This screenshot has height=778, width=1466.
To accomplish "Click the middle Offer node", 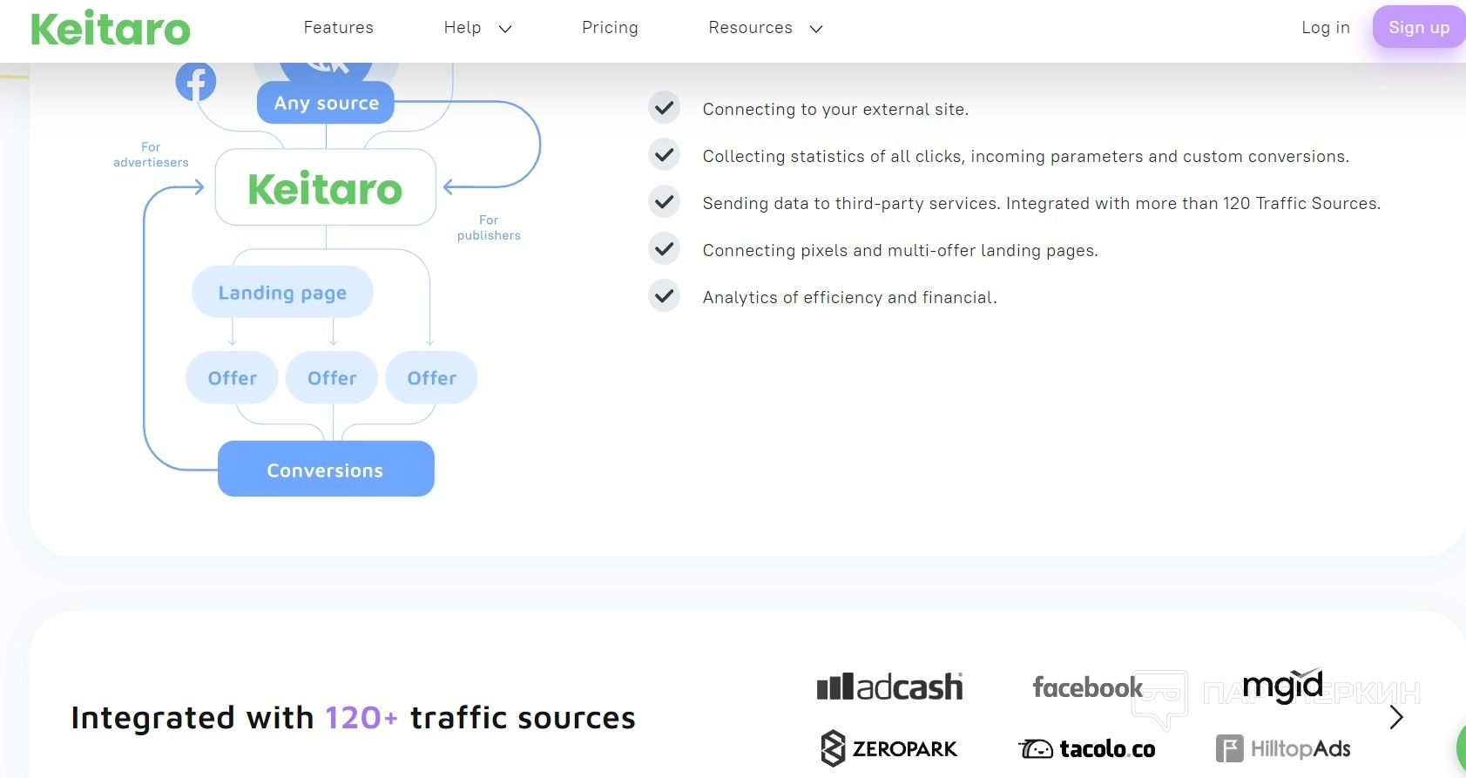I will (332, 378).
